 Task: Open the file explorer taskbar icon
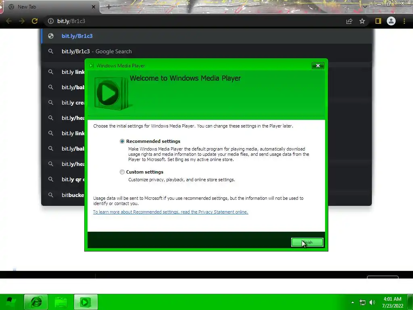tap(60, 302)
